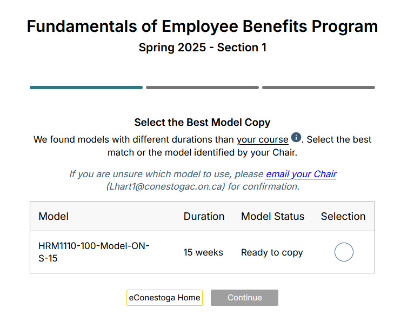Click the Lhart1@conestogac.on.ca email address text

[165, 186]
